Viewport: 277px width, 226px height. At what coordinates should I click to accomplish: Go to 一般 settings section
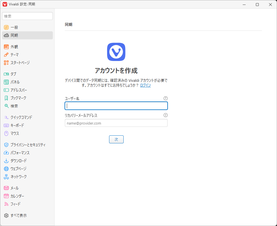click(x=14, y=27)
